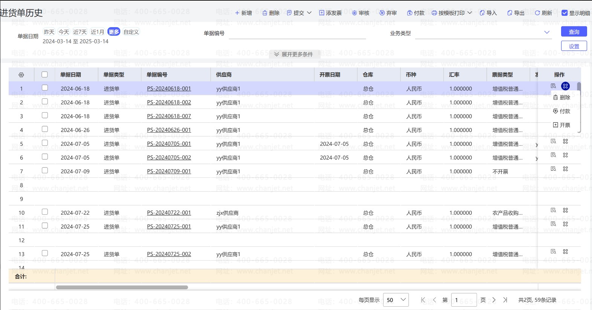The width and height of the screenshot is (592, 310).
Task: Open document link PS-20240725-002
Action: [x=169, y=254]
